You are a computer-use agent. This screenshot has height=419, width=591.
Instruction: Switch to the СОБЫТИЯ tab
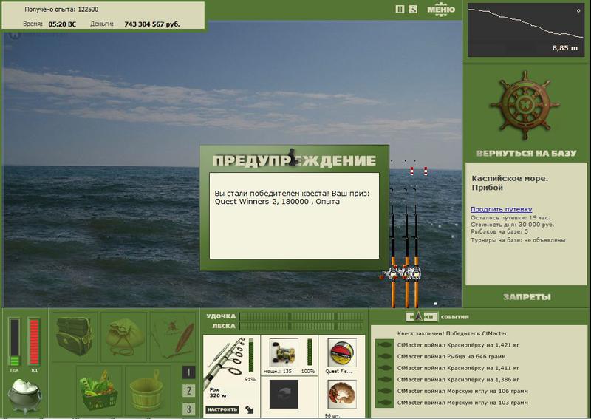click(x=454, y=317)
